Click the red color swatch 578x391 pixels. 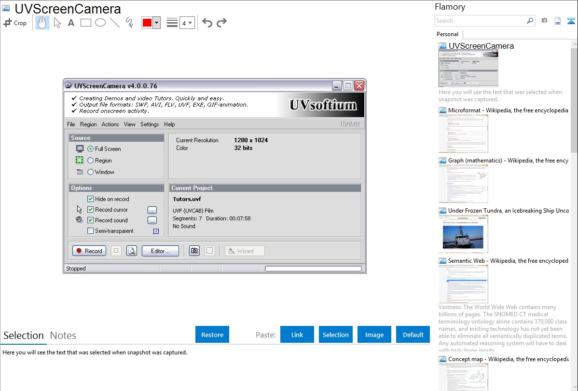pyautogui.click(x=147, y=23)
